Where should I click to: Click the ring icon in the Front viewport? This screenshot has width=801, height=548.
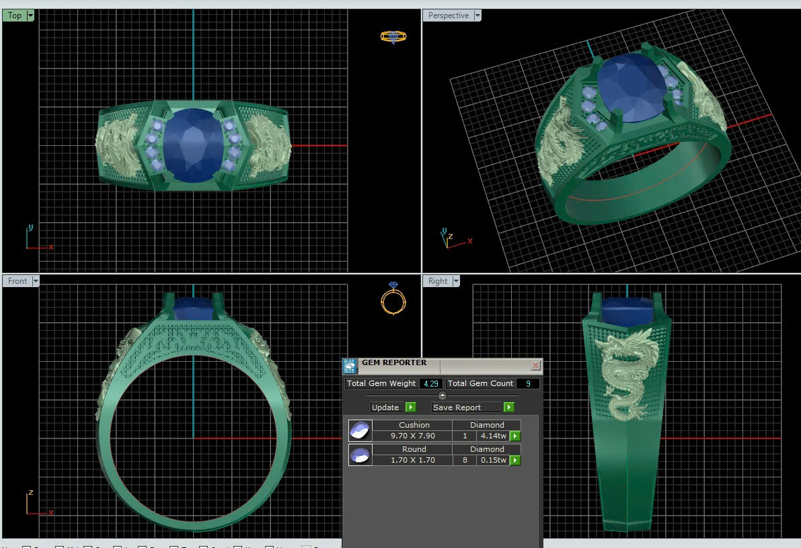click(393, 298)
